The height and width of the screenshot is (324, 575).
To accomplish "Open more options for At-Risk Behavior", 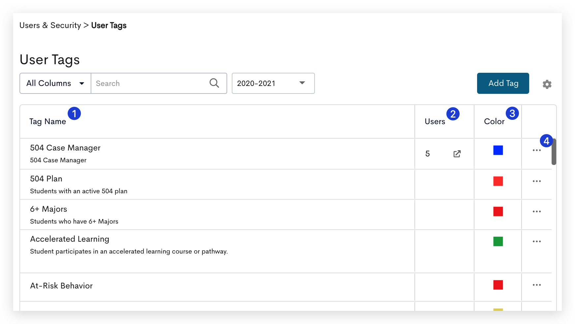I will point(537,285).
